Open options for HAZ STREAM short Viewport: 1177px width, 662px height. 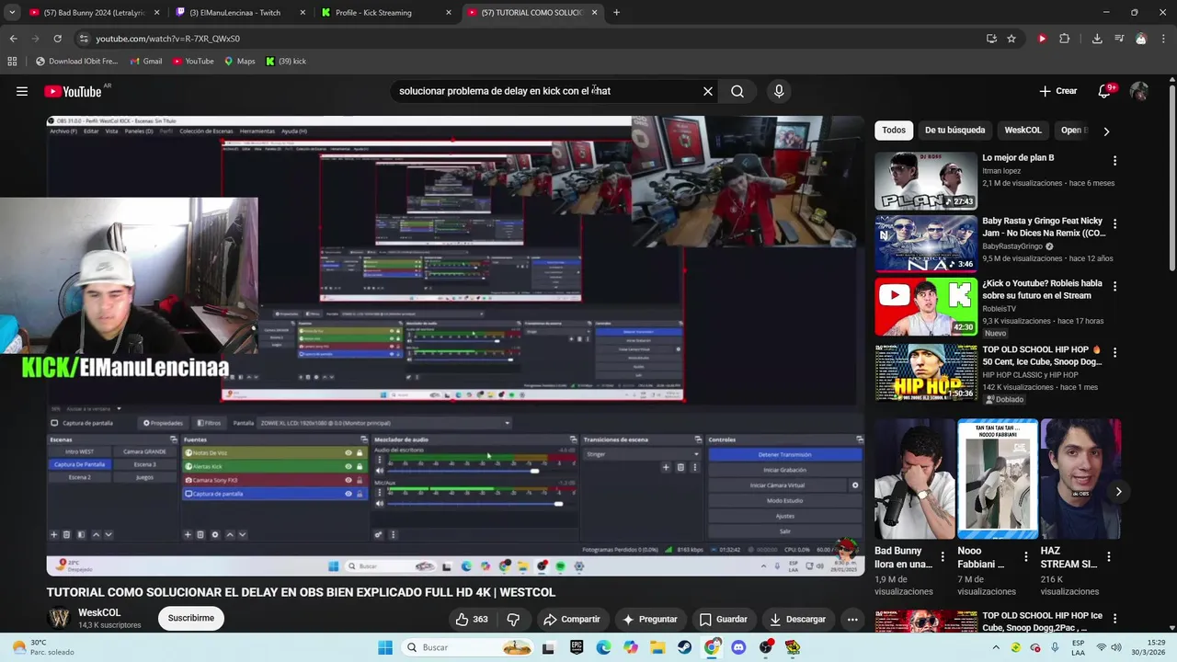click(1108, 556)
